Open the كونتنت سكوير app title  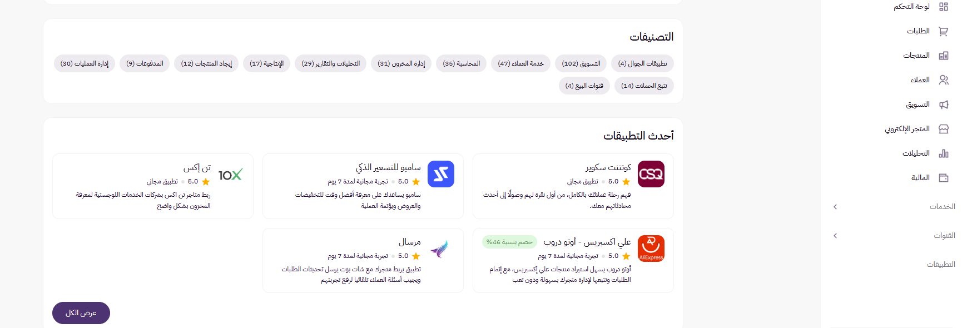coord(608,167)
